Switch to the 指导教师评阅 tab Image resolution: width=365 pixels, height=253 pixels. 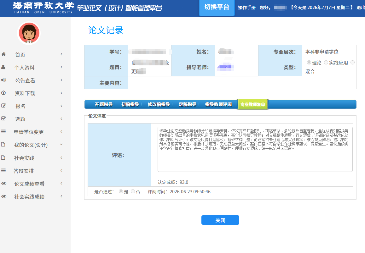218,104
